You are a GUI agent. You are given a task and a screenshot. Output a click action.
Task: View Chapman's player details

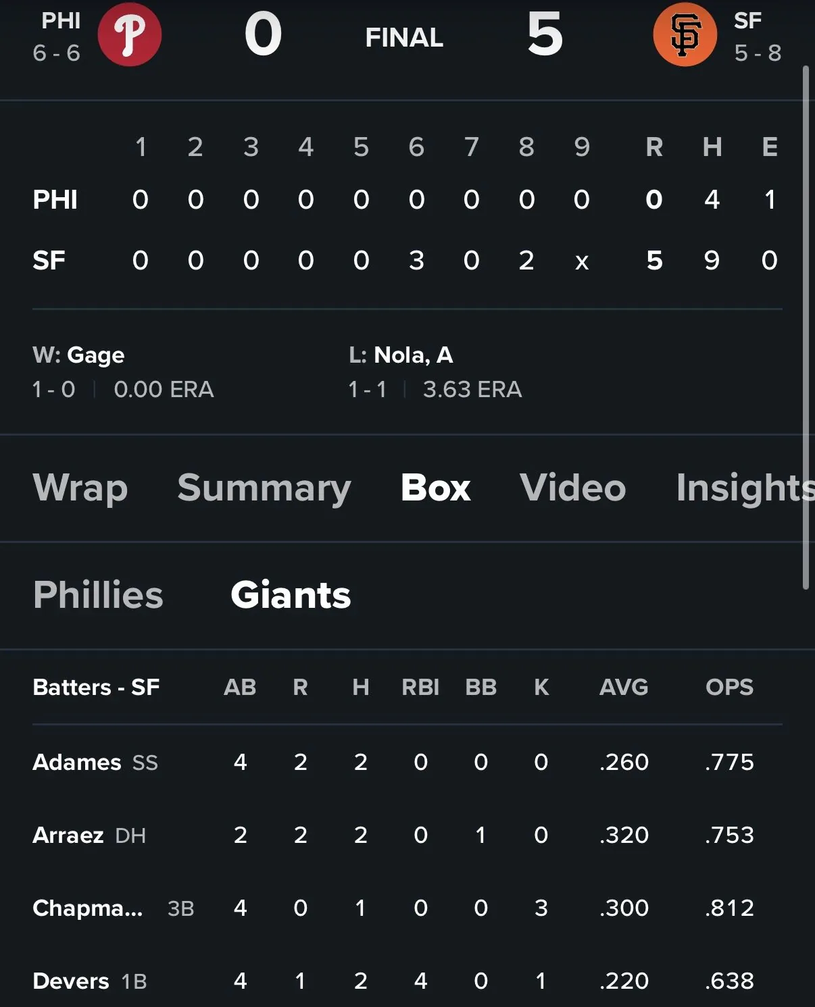click(88, 908)
